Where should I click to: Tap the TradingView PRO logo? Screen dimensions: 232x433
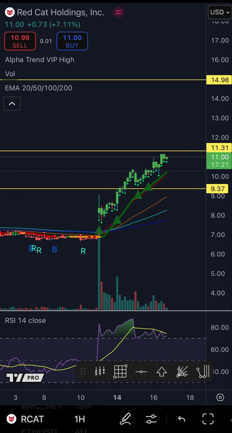pos(25,378)
